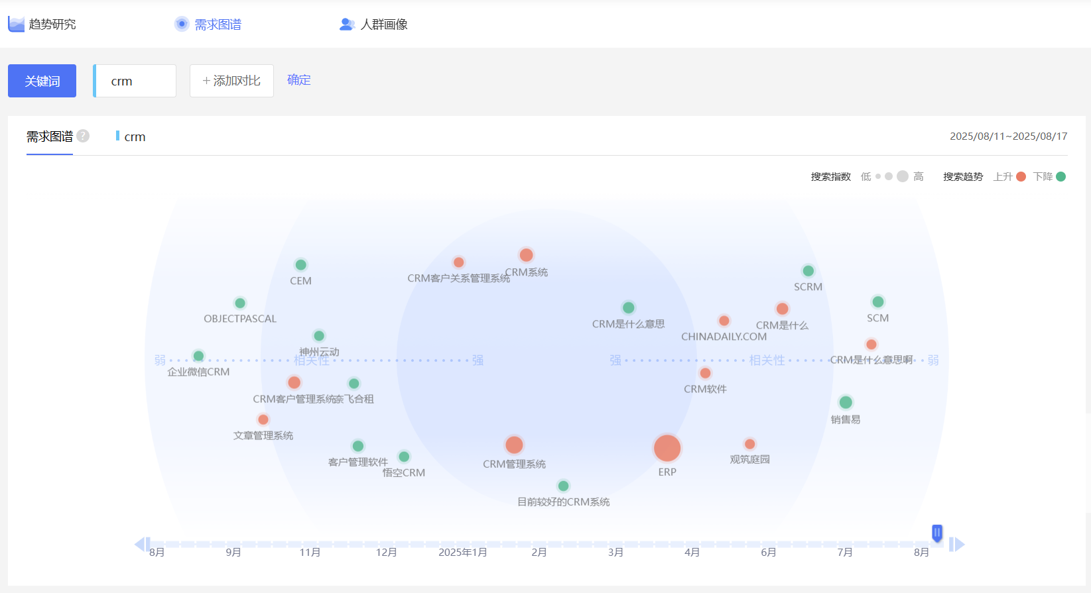Jump timeline to 6月
The image size is (1091, 593).
click(769, 552)
